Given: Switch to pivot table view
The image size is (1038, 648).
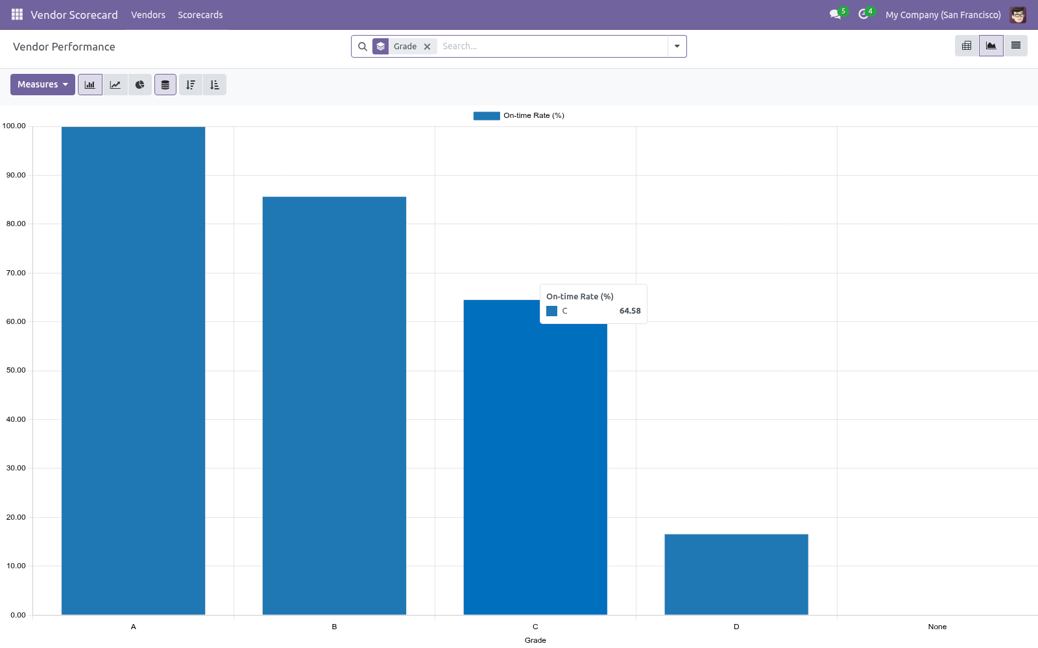Looking at the screenshot, I should coord(967,45).
